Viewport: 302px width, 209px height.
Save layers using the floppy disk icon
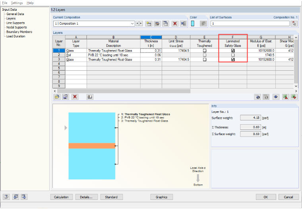(x=65, y=97)
